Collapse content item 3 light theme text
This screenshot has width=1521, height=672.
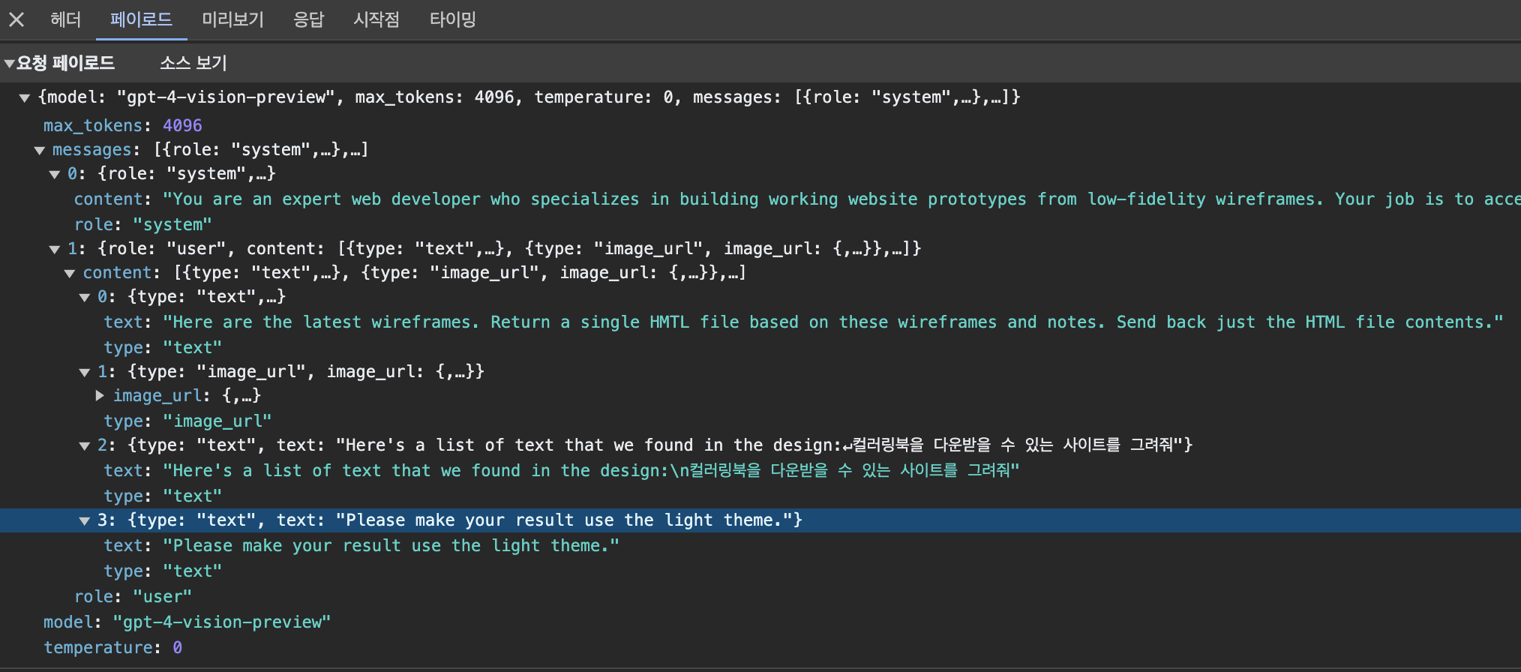[85, 521]
